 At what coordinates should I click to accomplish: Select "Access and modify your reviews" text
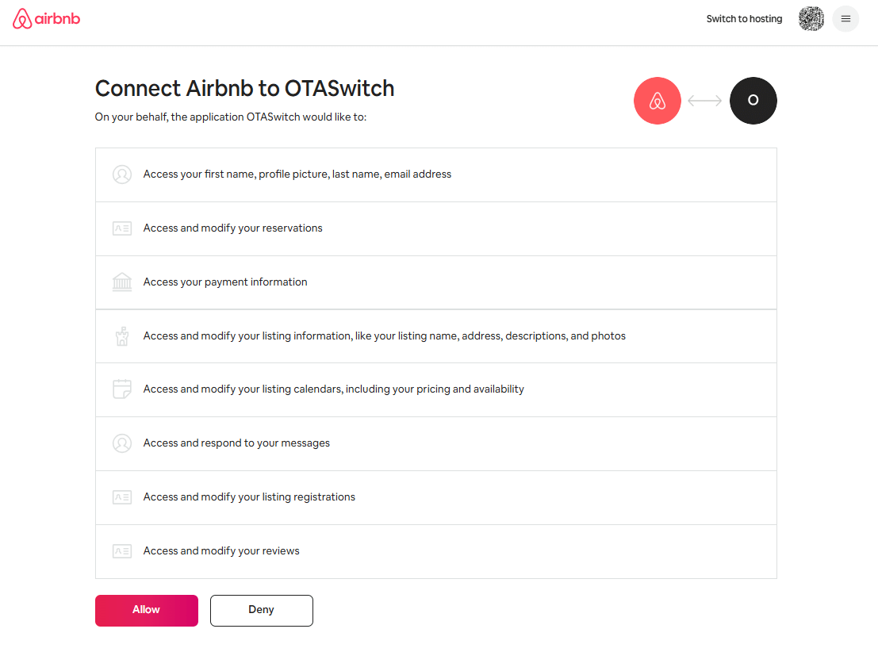(221, 550)
